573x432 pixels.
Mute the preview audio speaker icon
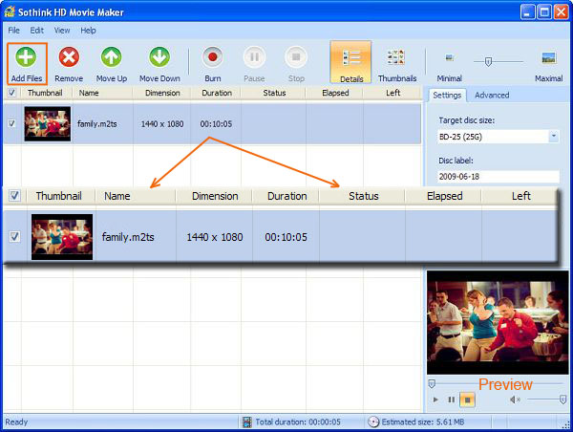coord(515,400)
